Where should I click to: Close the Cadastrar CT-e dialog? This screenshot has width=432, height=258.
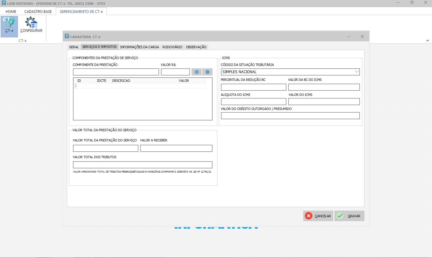(x=362, y=37)
